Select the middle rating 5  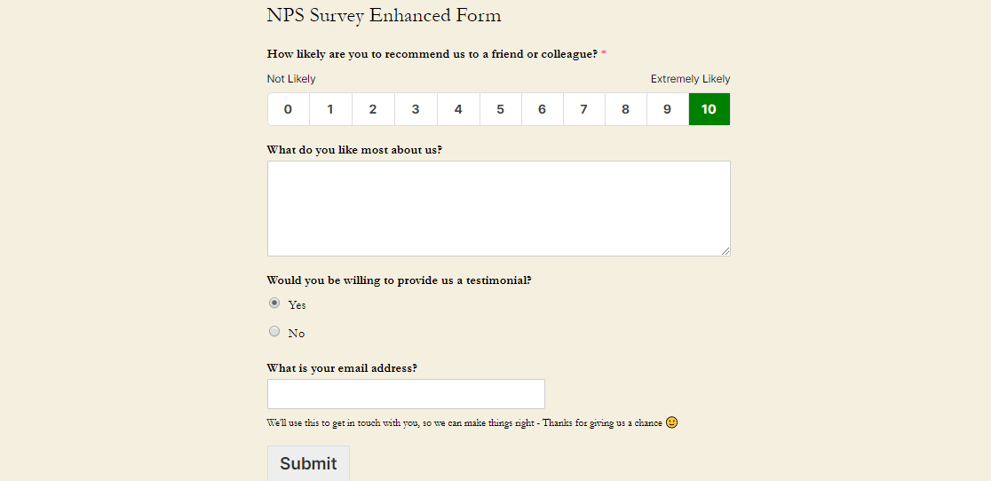tap(501, 109)
